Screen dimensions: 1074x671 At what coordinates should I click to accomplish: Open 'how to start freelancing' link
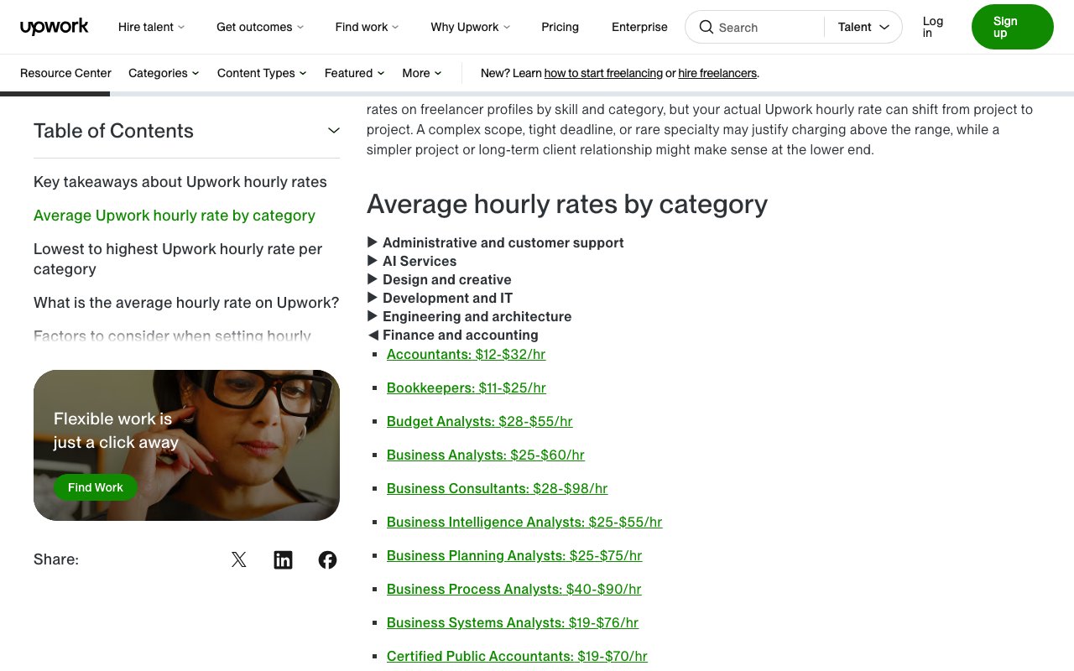pyautogui.click(x=603, y=73)
